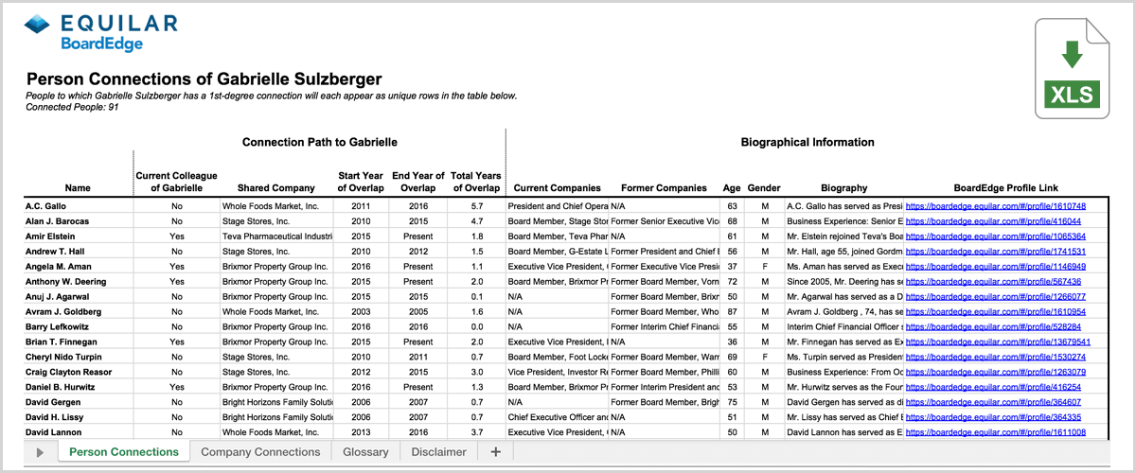Select the Connected People: 91 text

coord(72,107)
